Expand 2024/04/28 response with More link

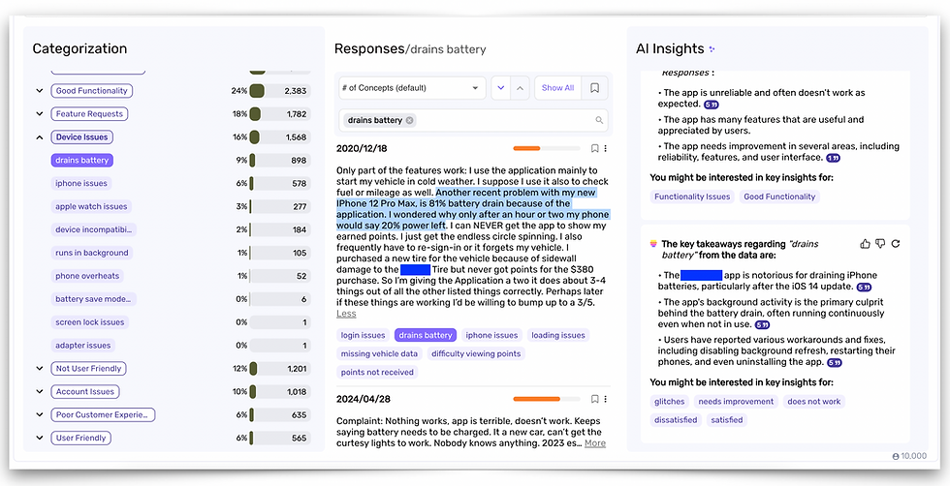[595, 443]
